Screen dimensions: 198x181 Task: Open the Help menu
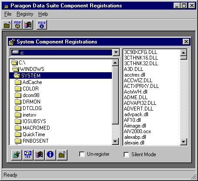point(43,14)
